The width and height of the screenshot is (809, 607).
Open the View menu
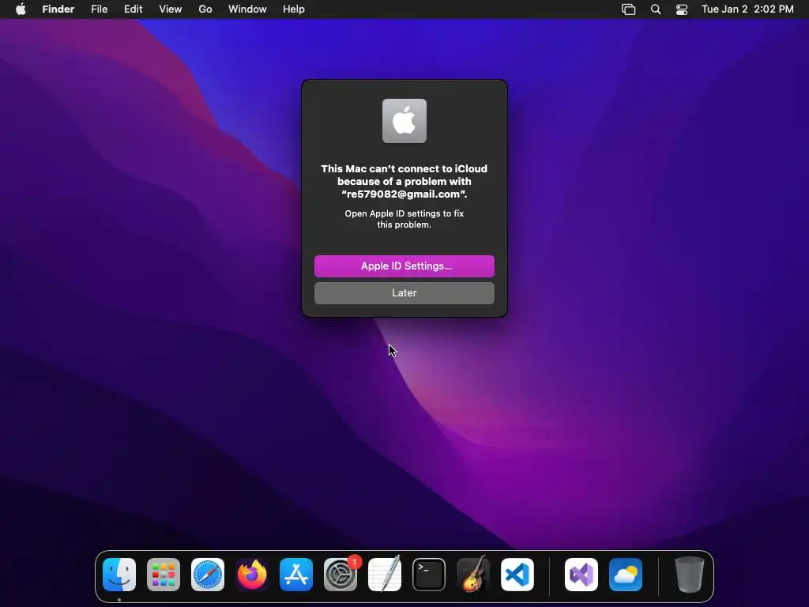(171, 9)
